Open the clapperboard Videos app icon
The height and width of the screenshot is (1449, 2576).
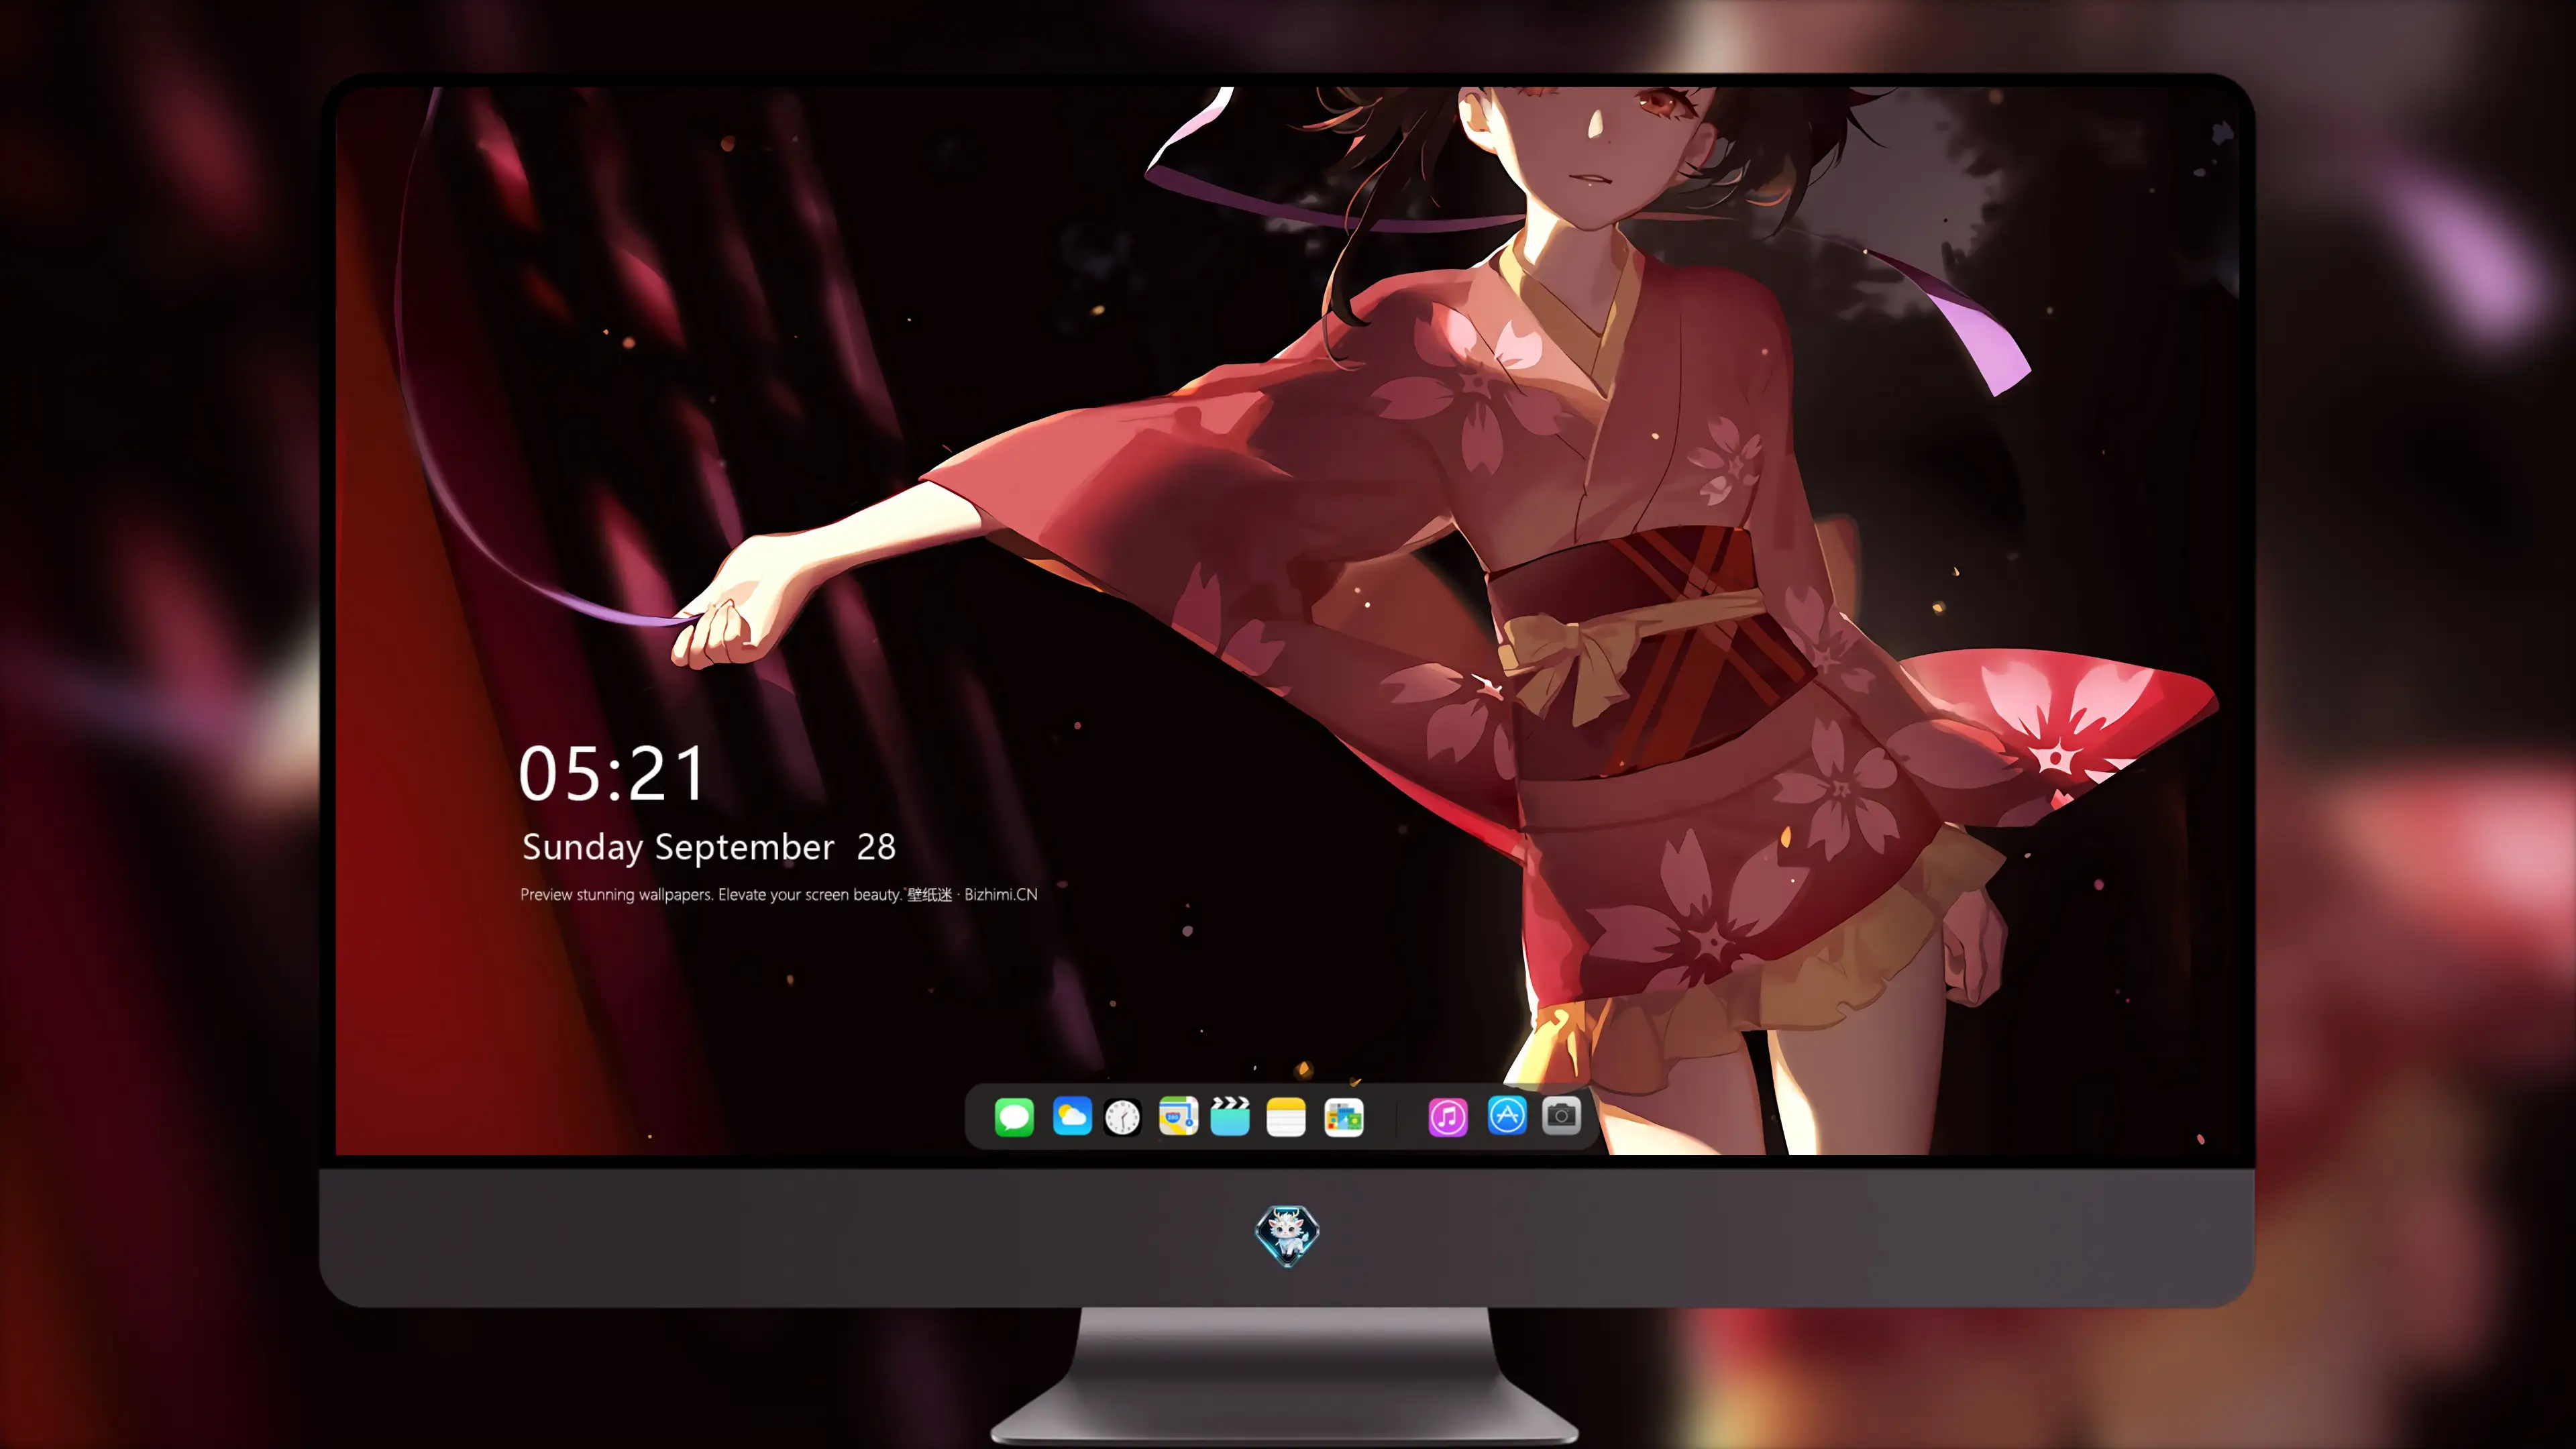(x=1230, y=1116)
